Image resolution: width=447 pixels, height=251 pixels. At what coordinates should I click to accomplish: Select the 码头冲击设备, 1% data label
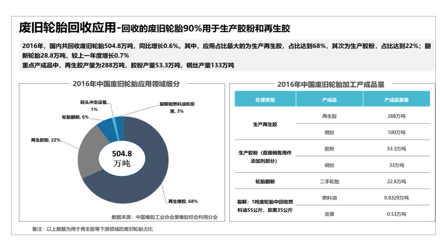[x=94, y=106]
